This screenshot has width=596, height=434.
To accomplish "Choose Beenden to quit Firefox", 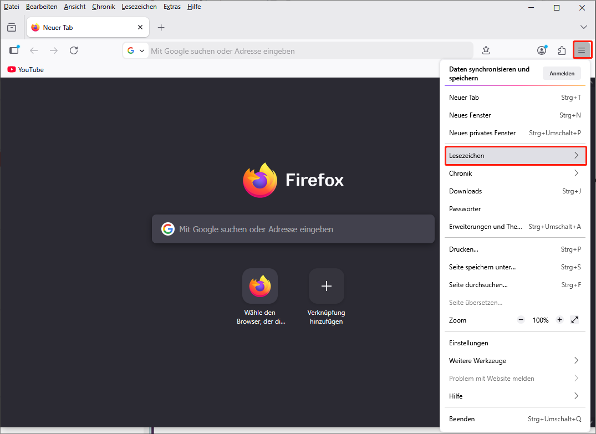I will tap(515, 419).
